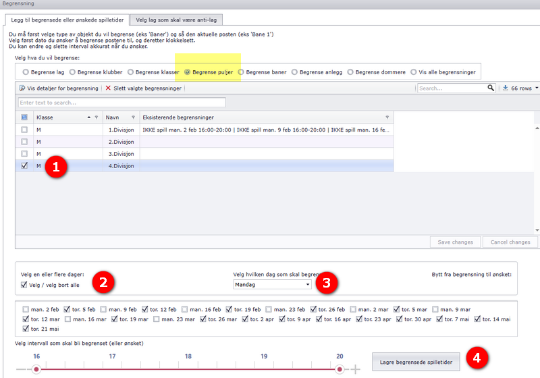Check the man. 23 feb date

tap(269, 310)
